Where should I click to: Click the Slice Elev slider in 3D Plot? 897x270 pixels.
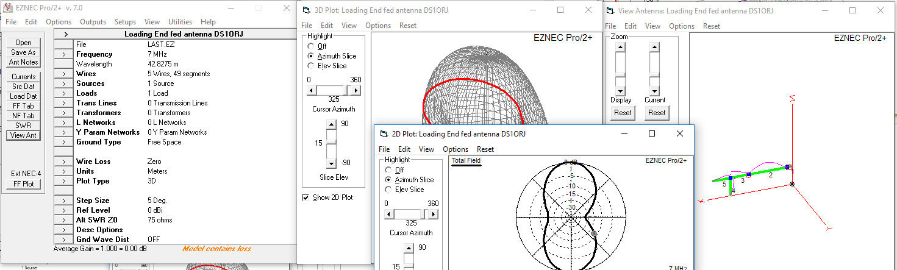point(331,144)
